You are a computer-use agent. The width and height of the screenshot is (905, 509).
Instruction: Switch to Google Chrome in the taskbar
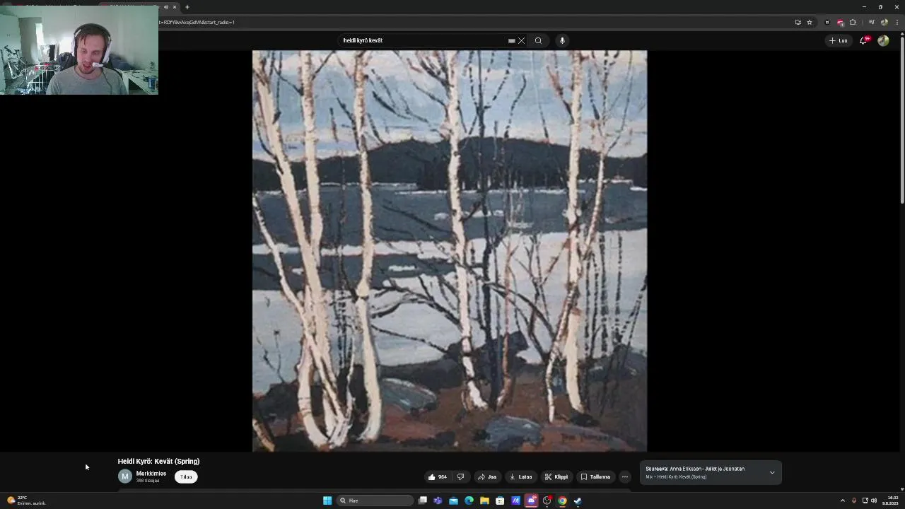click(x=562, y=501)
